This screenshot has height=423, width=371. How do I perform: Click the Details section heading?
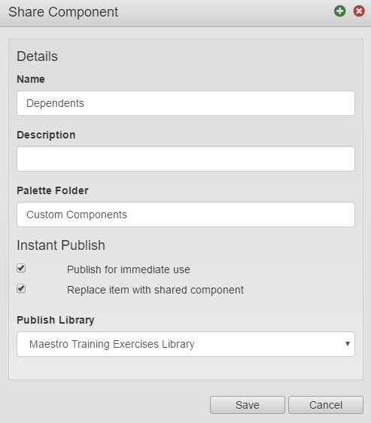pyautogui.click(x=37, y=56)
